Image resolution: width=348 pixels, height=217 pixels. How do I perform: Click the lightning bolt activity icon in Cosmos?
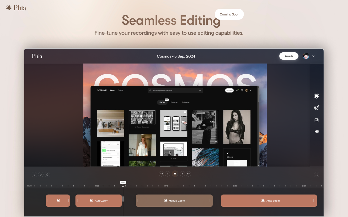pos(237,90)
